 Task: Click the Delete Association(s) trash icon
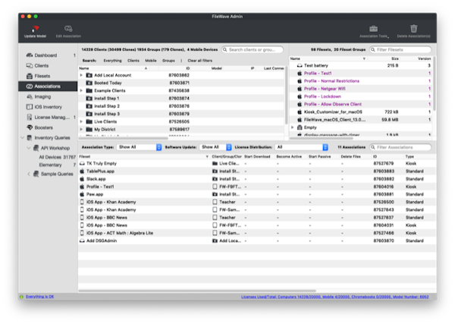(x=413, y=29)
